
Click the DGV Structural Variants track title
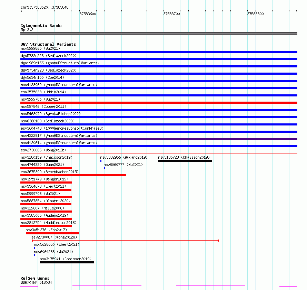pos(48,44)
